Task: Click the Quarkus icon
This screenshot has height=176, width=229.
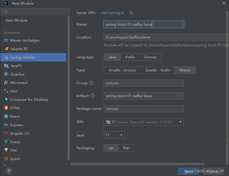Action: pyautogui.click(x=6, y=74)
